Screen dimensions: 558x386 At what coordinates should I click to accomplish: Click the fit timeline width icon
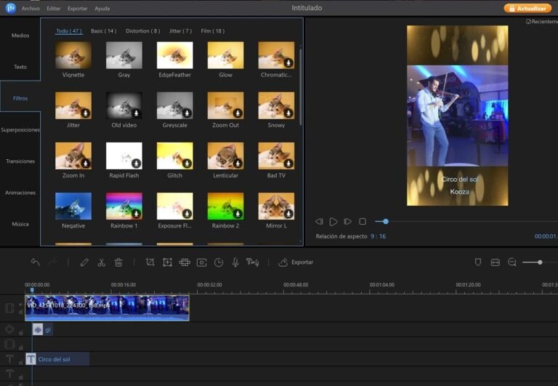495,262
